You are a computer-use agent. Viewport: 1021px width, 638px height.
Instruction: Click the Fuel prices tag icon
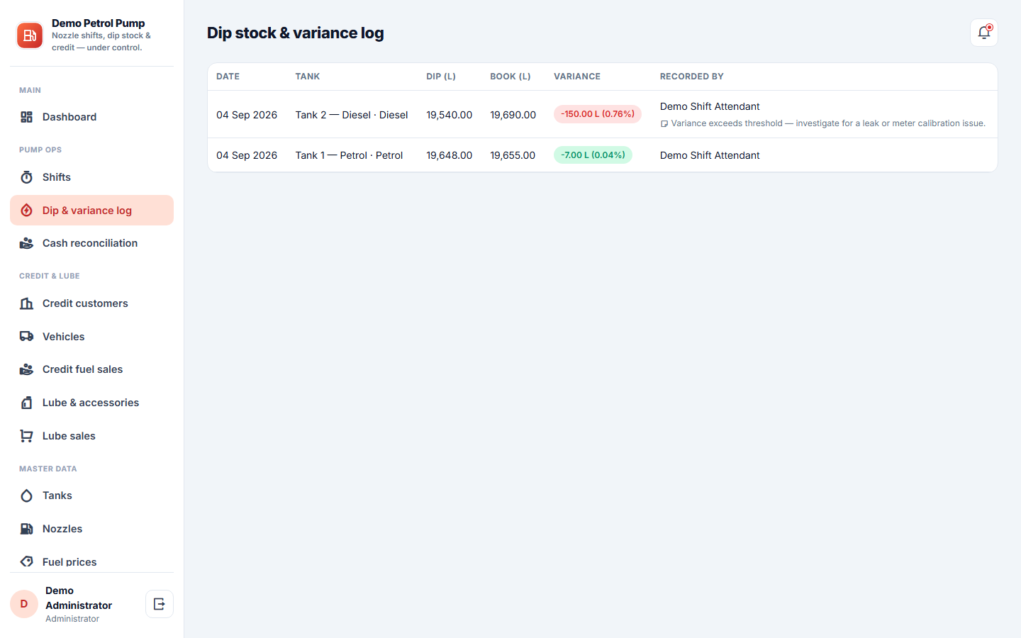[26, 561]
